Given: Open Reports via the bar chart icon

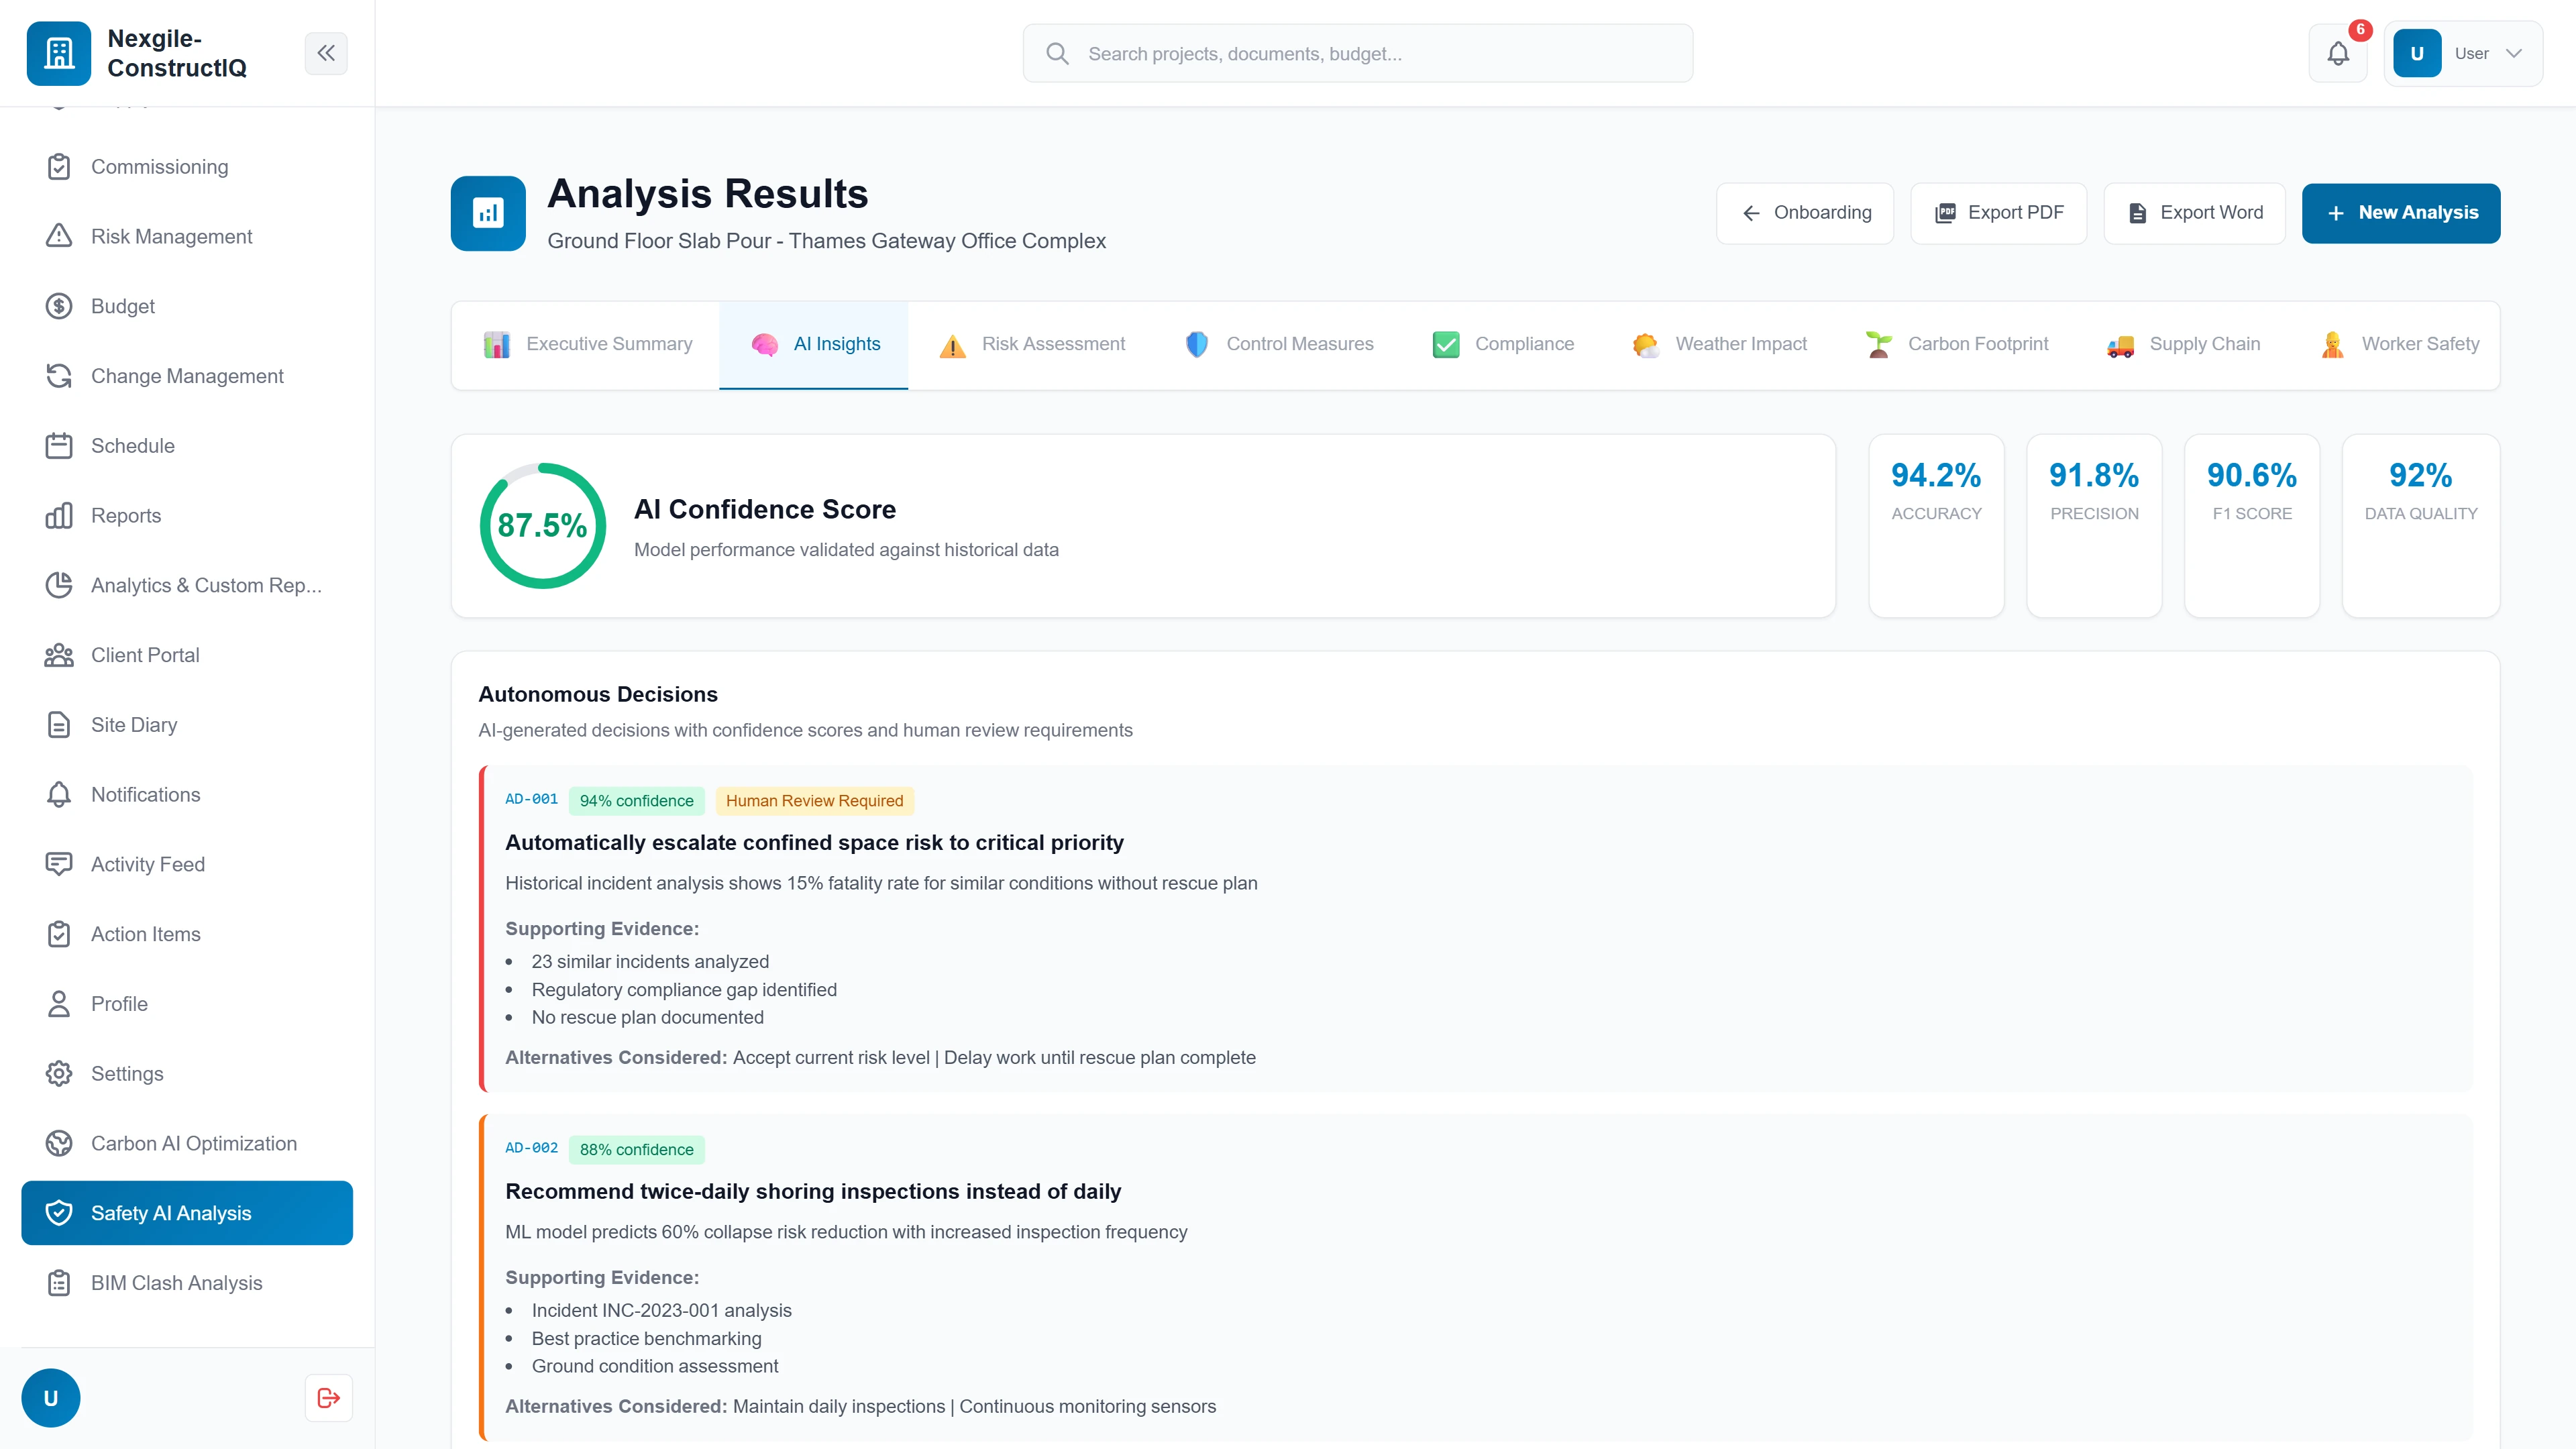Looking at the screenshot, I should pos(58,515).
